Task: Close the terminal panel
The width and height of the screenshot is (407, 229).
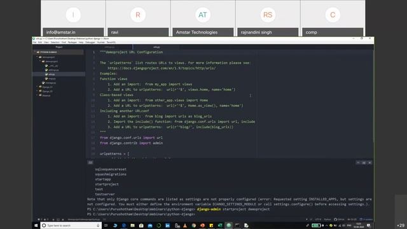Action: [x=370, y=163]
